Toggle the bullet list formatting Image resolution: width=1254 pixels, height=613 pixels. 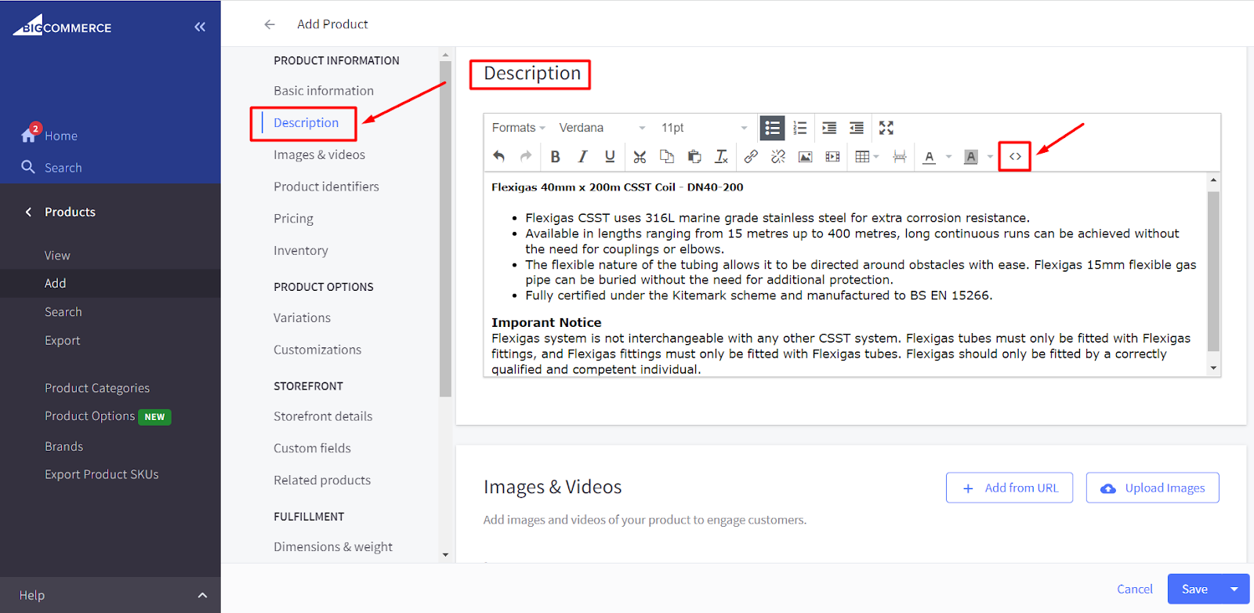773,128
